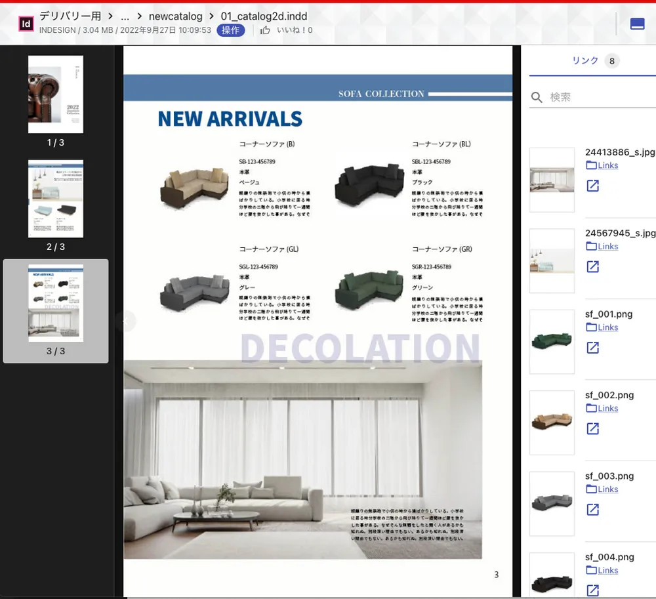Open sf_002.png external link icon
The width and height of the screenshot is (656, 599).
(592, 428)
